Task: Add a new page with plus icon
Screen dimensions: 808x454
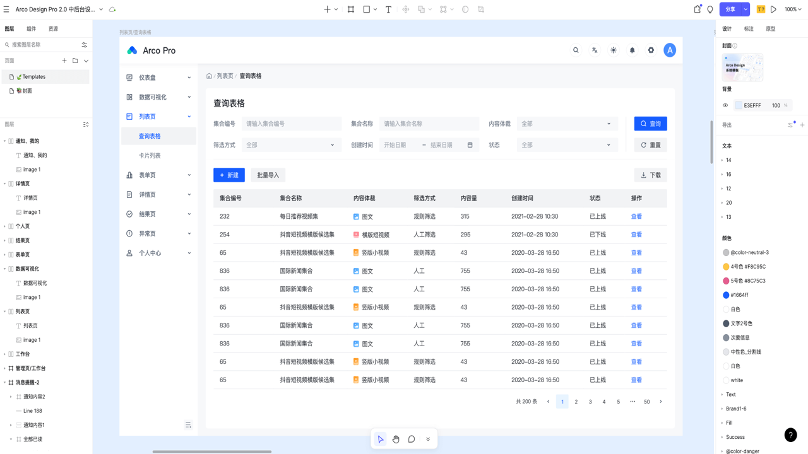Action: click(64, 61)
